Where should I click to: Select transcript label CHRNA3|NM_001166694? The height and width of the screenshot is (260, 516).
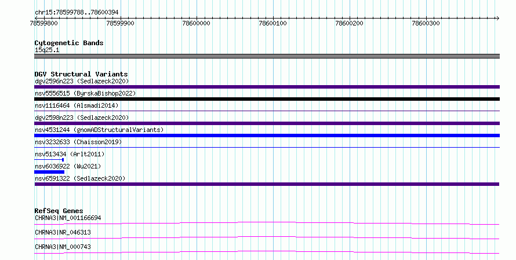68,218
